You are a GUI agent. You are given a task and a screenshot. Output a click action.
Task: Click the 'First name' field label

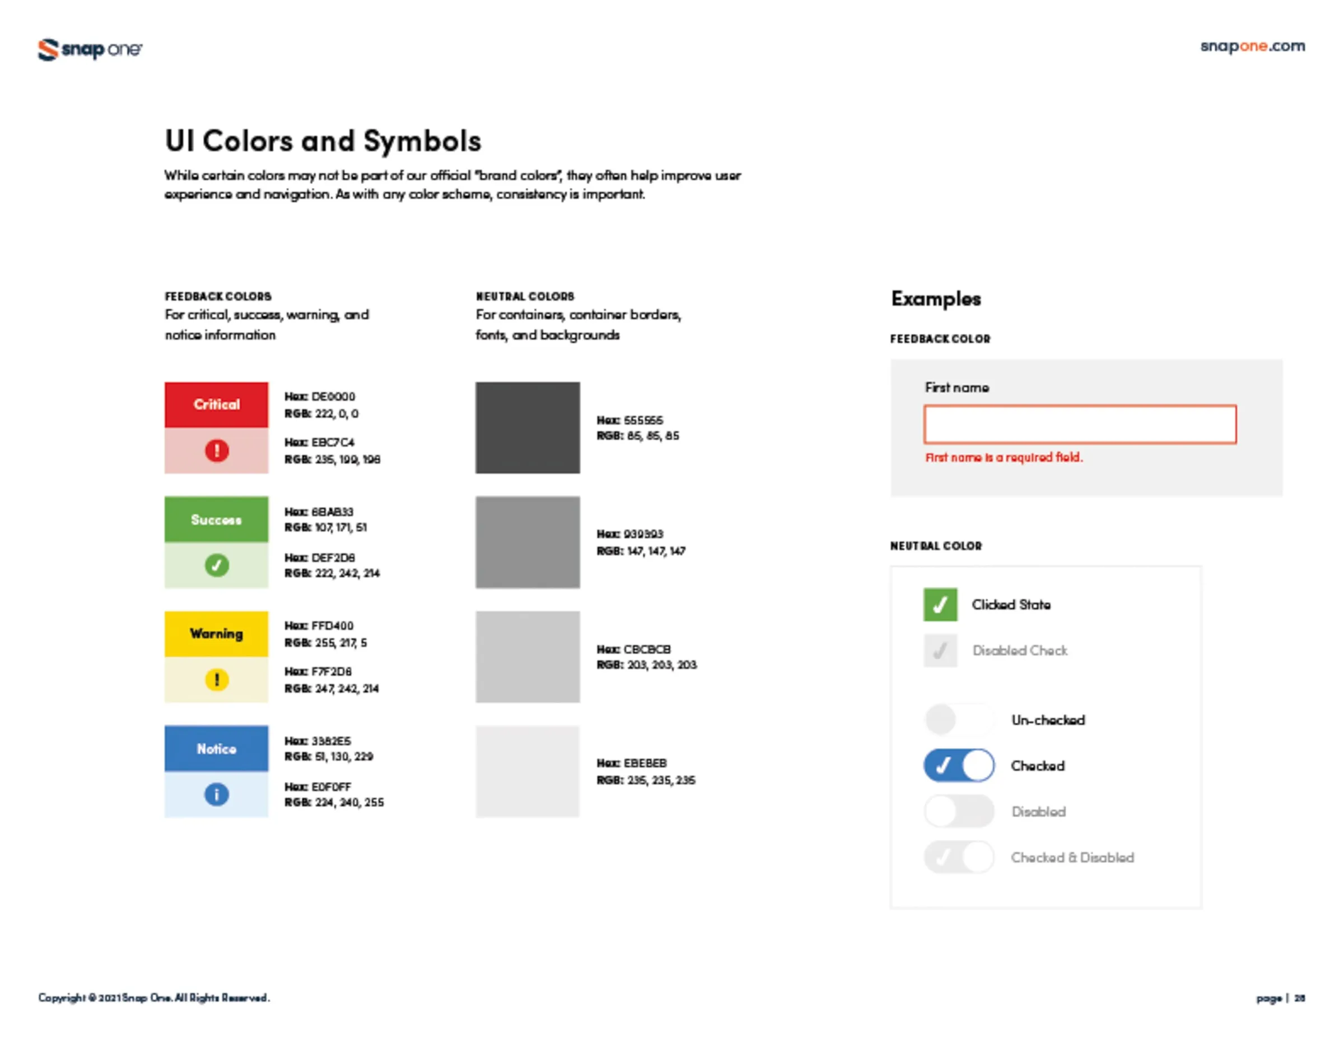point(957,388)
